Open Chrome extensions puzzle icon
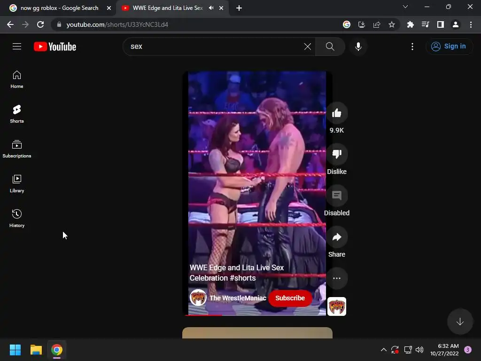 pos(410,24)
